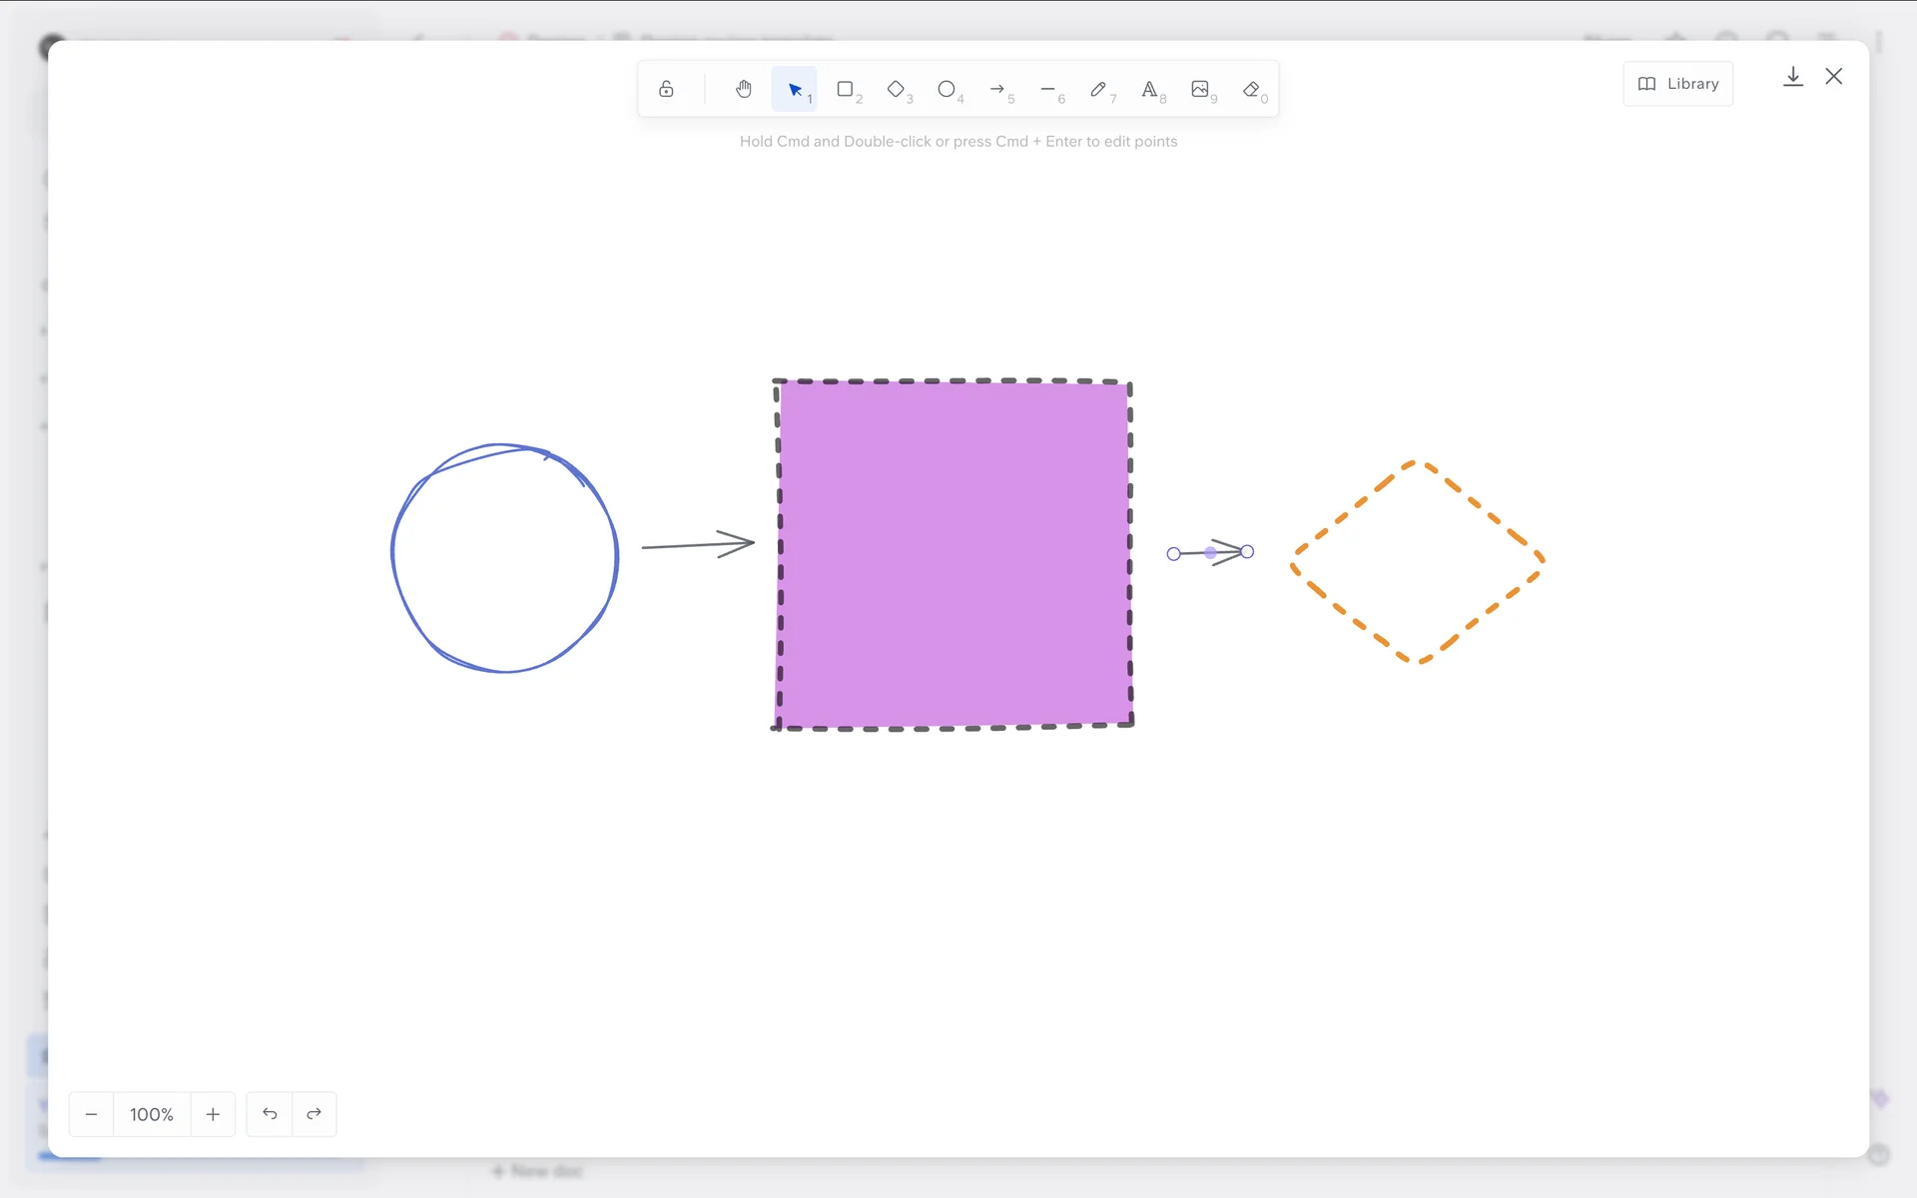The height and width of the screenshot is (1198, 1917).
Task: Click the download export icon
Action: coord(1792,77)
